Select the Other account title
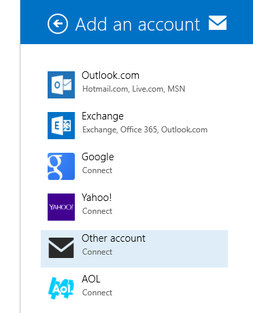Screen dimensions: 253x313 [114, 238]
